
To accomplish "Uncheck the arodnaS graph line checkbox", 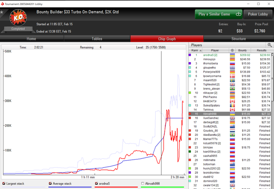I will click(x=96, y=184).
